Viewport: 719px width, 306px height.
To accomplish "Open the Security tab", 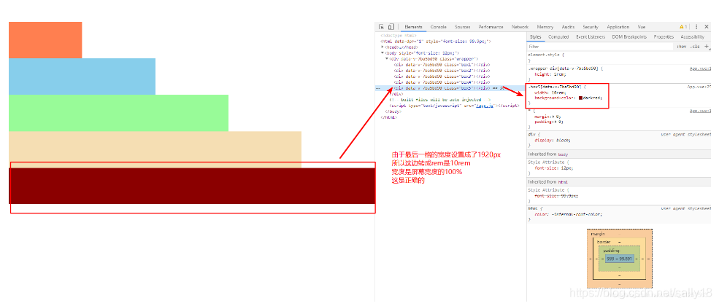I will [x=591, y=27].
